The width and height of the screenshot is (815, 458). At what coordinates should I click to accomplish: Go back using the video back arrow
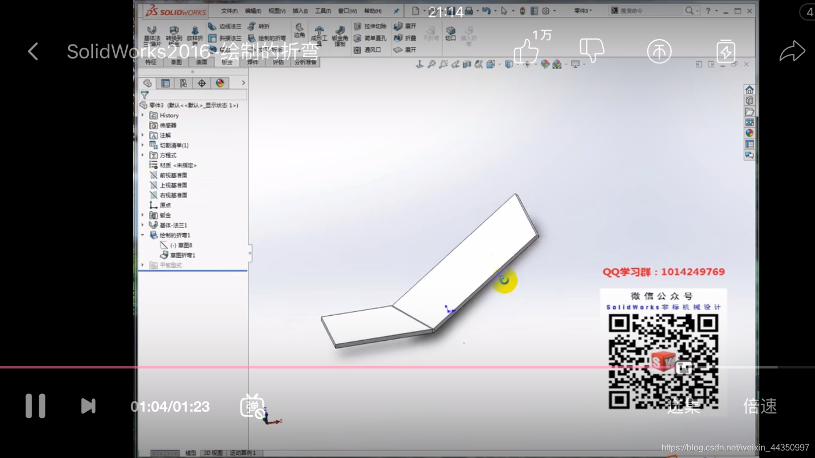(33, 52)
